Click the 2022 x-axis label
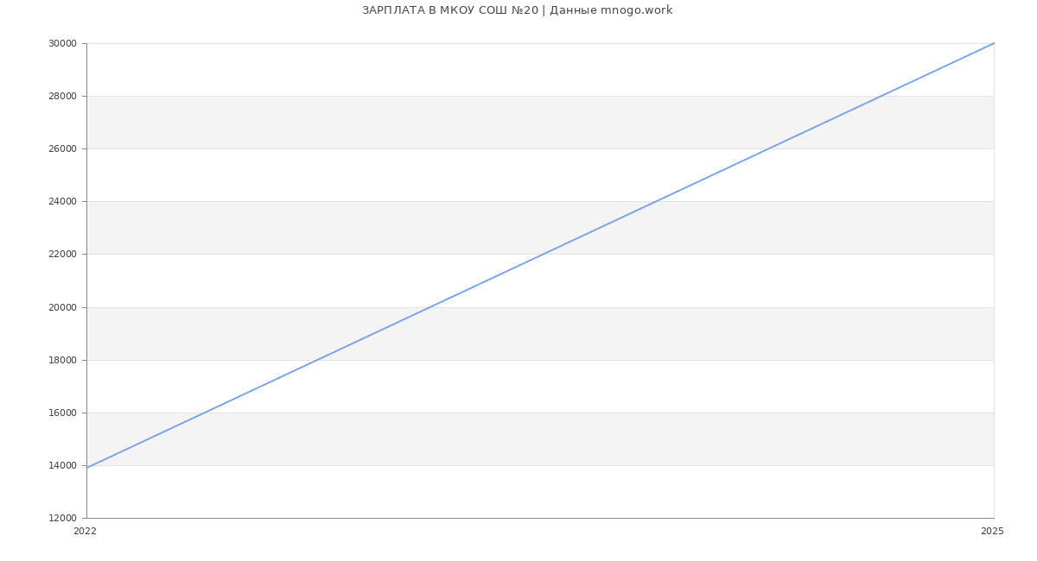The image size is (1037, 561). pos(85,532)
